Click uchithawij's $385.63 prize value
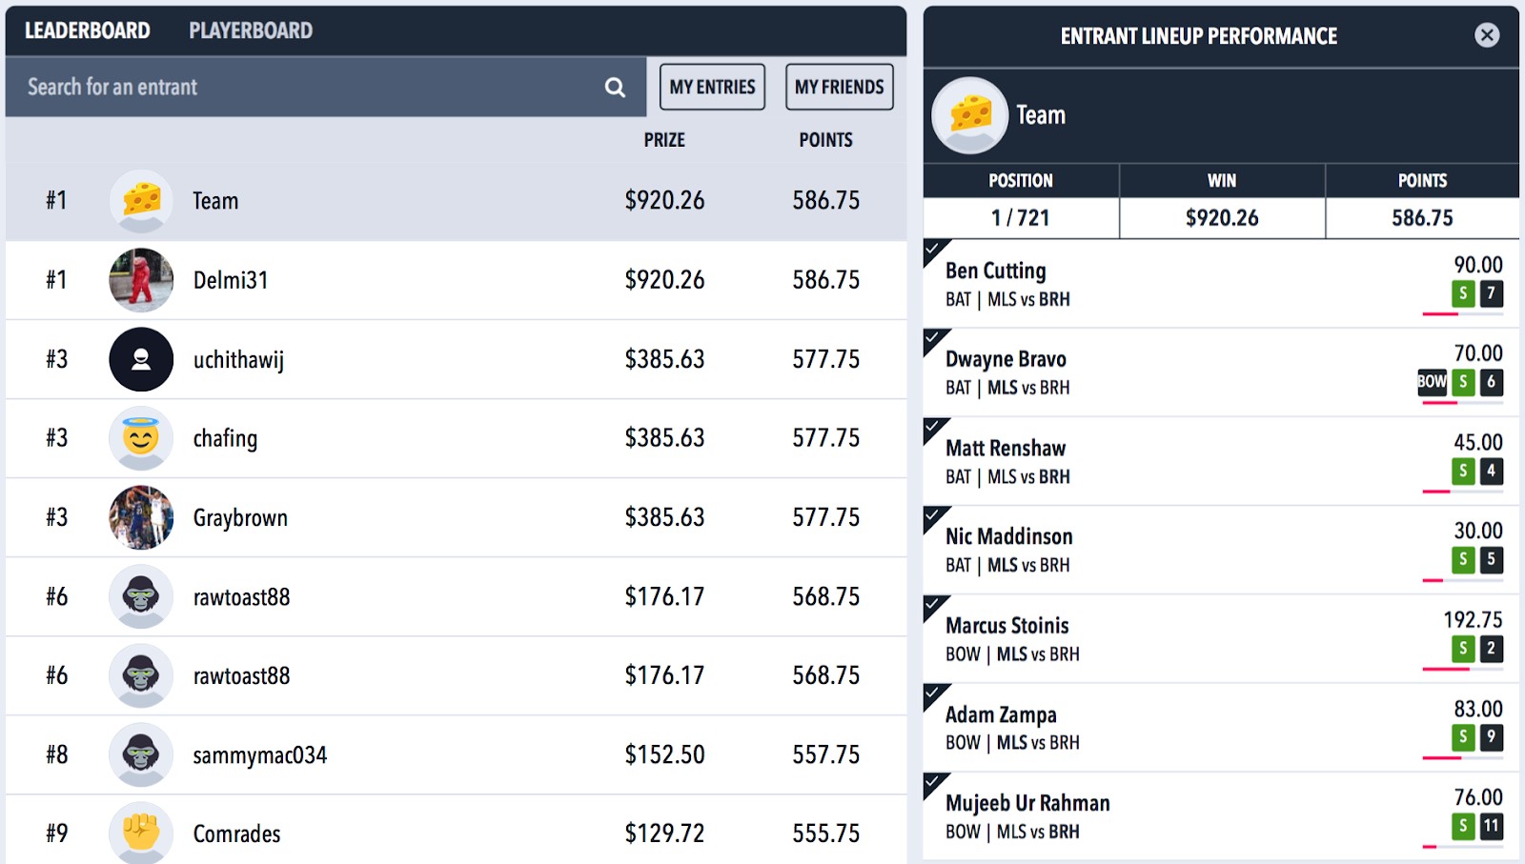This screenshot has height=864, width=1525. pyautogui.click(x=664, y=359)
